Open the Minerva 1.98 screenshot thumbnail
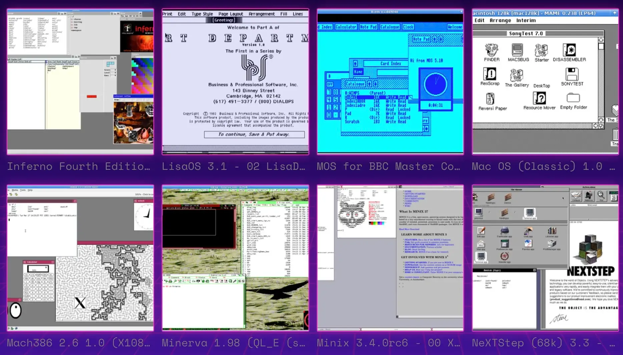The image size is (623, 355). point(235,258)
